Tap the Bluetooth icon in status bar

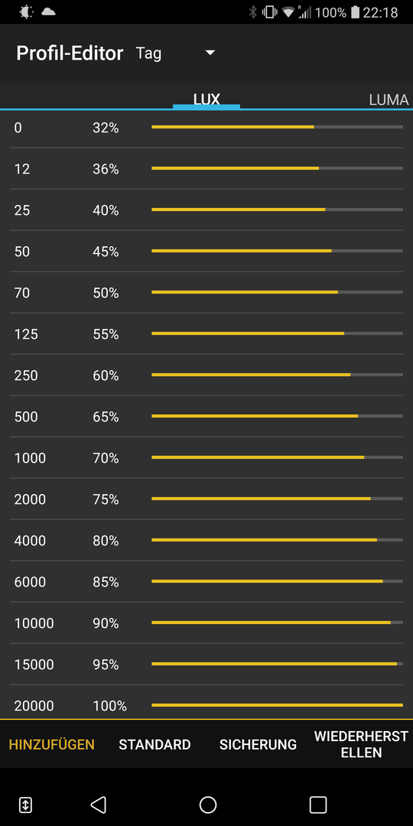tap(253, 11)
